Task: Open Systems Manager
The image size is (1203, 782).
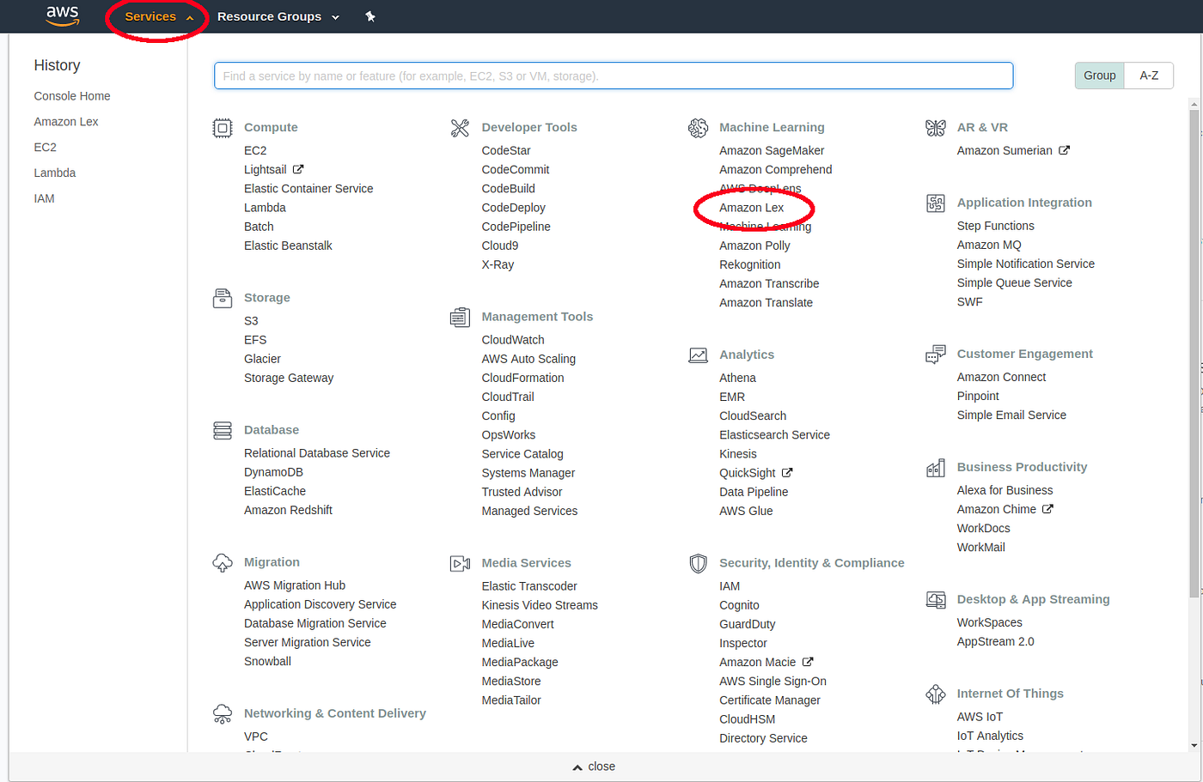Action: [528, 473]
